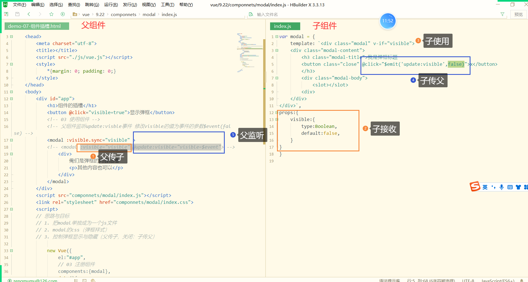Collapse the modal-body fold at line 7 in index.js

pos(277,78)
